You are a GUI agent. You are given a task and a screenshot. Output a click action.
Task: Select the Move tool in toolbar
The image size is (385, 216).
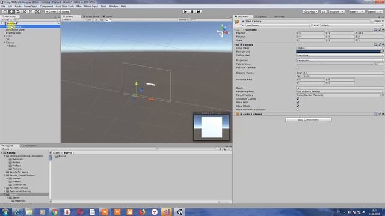(x=11, y=11)
